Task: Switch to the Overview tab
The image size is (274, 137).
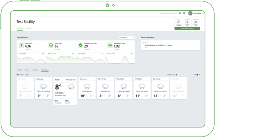Action: pos(20,29)
